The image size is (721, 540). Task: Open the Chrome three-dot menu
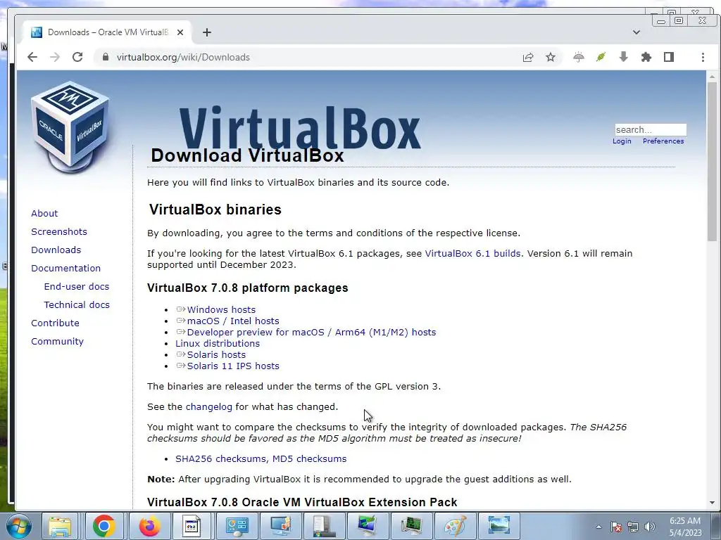[703, 57]
